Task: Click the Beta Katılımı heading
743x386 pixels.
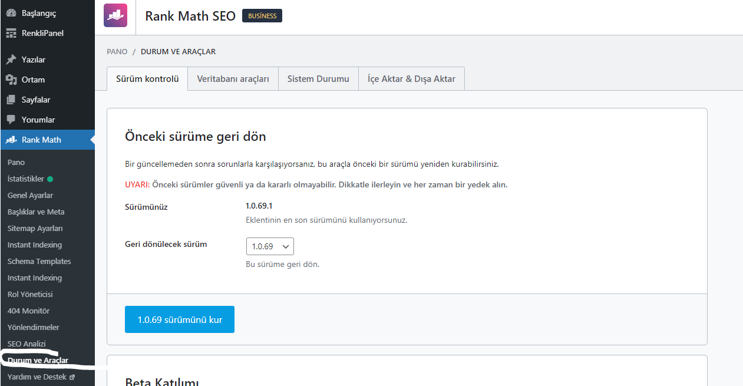Action: point(162,382)
